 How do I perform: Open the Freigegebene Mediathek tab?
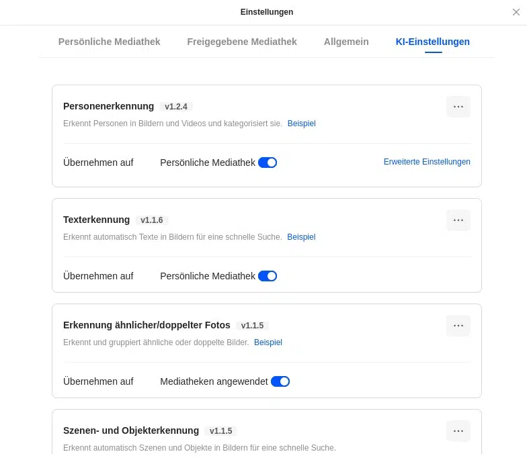tap(242, 42)
